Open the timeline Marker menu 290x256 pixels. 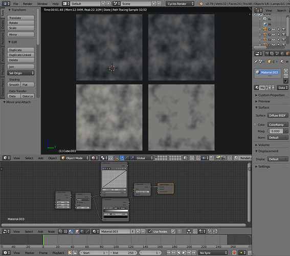[30, 252]
